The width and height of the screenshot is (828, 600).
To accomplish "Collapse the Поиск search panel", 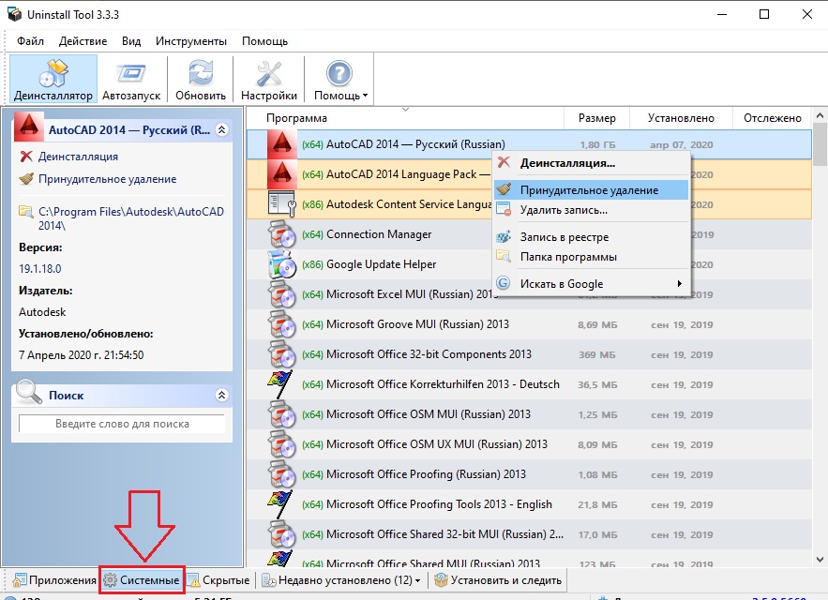I will click(x=221, y=396).
